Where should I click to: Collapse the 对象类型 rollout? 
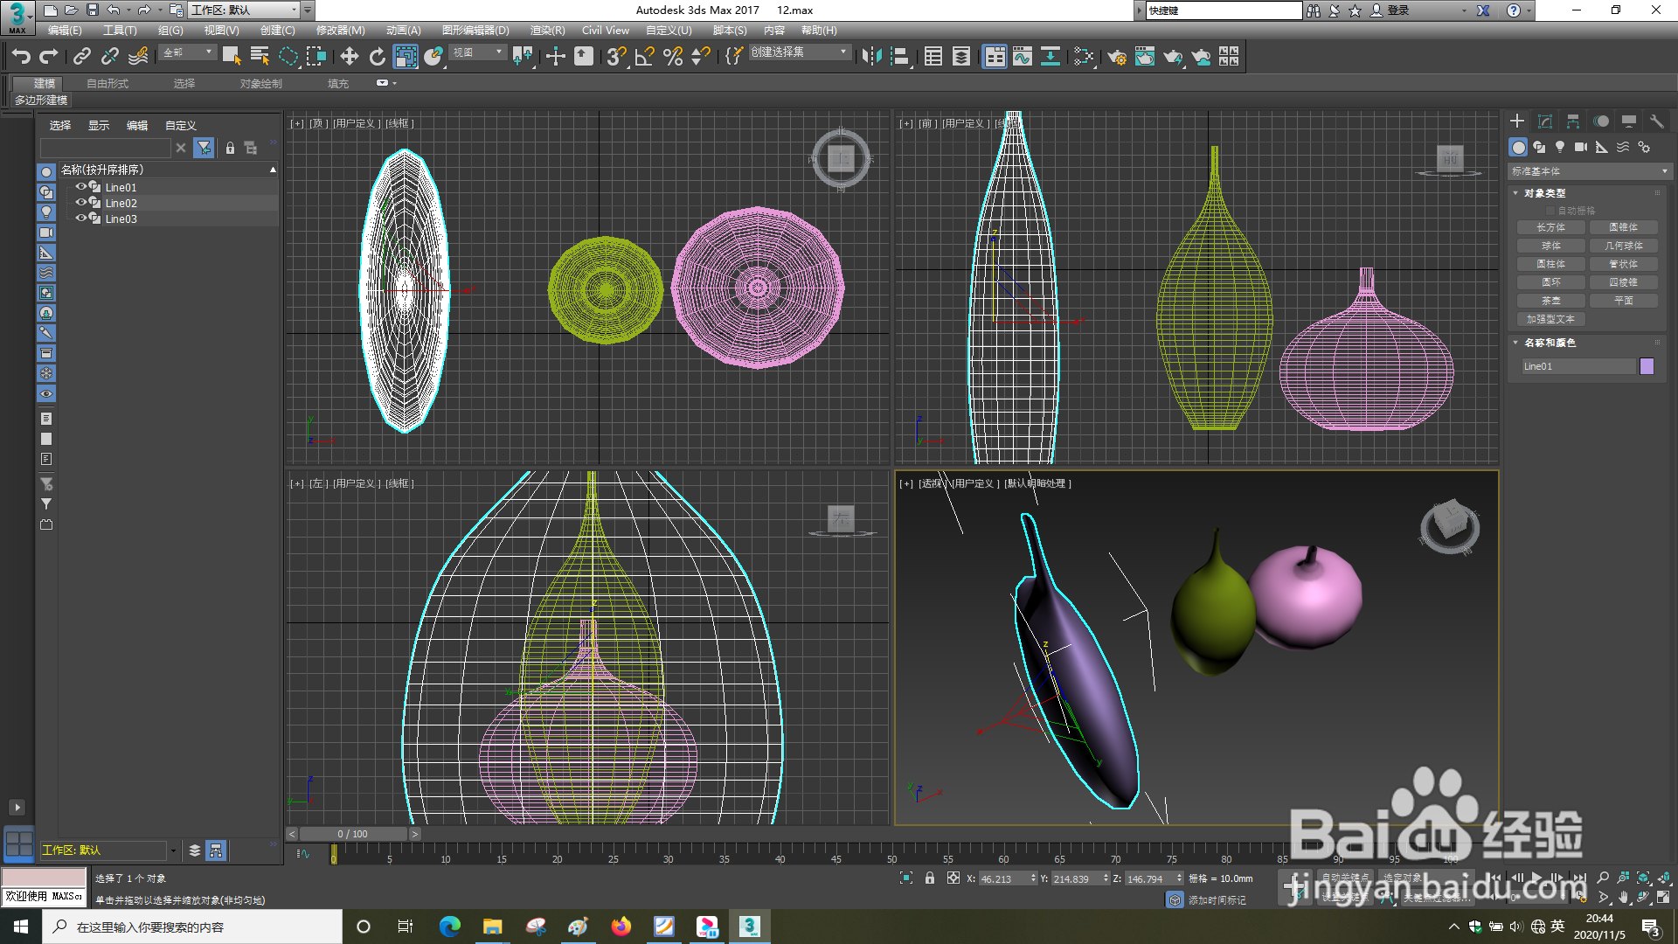[1544, 193]
